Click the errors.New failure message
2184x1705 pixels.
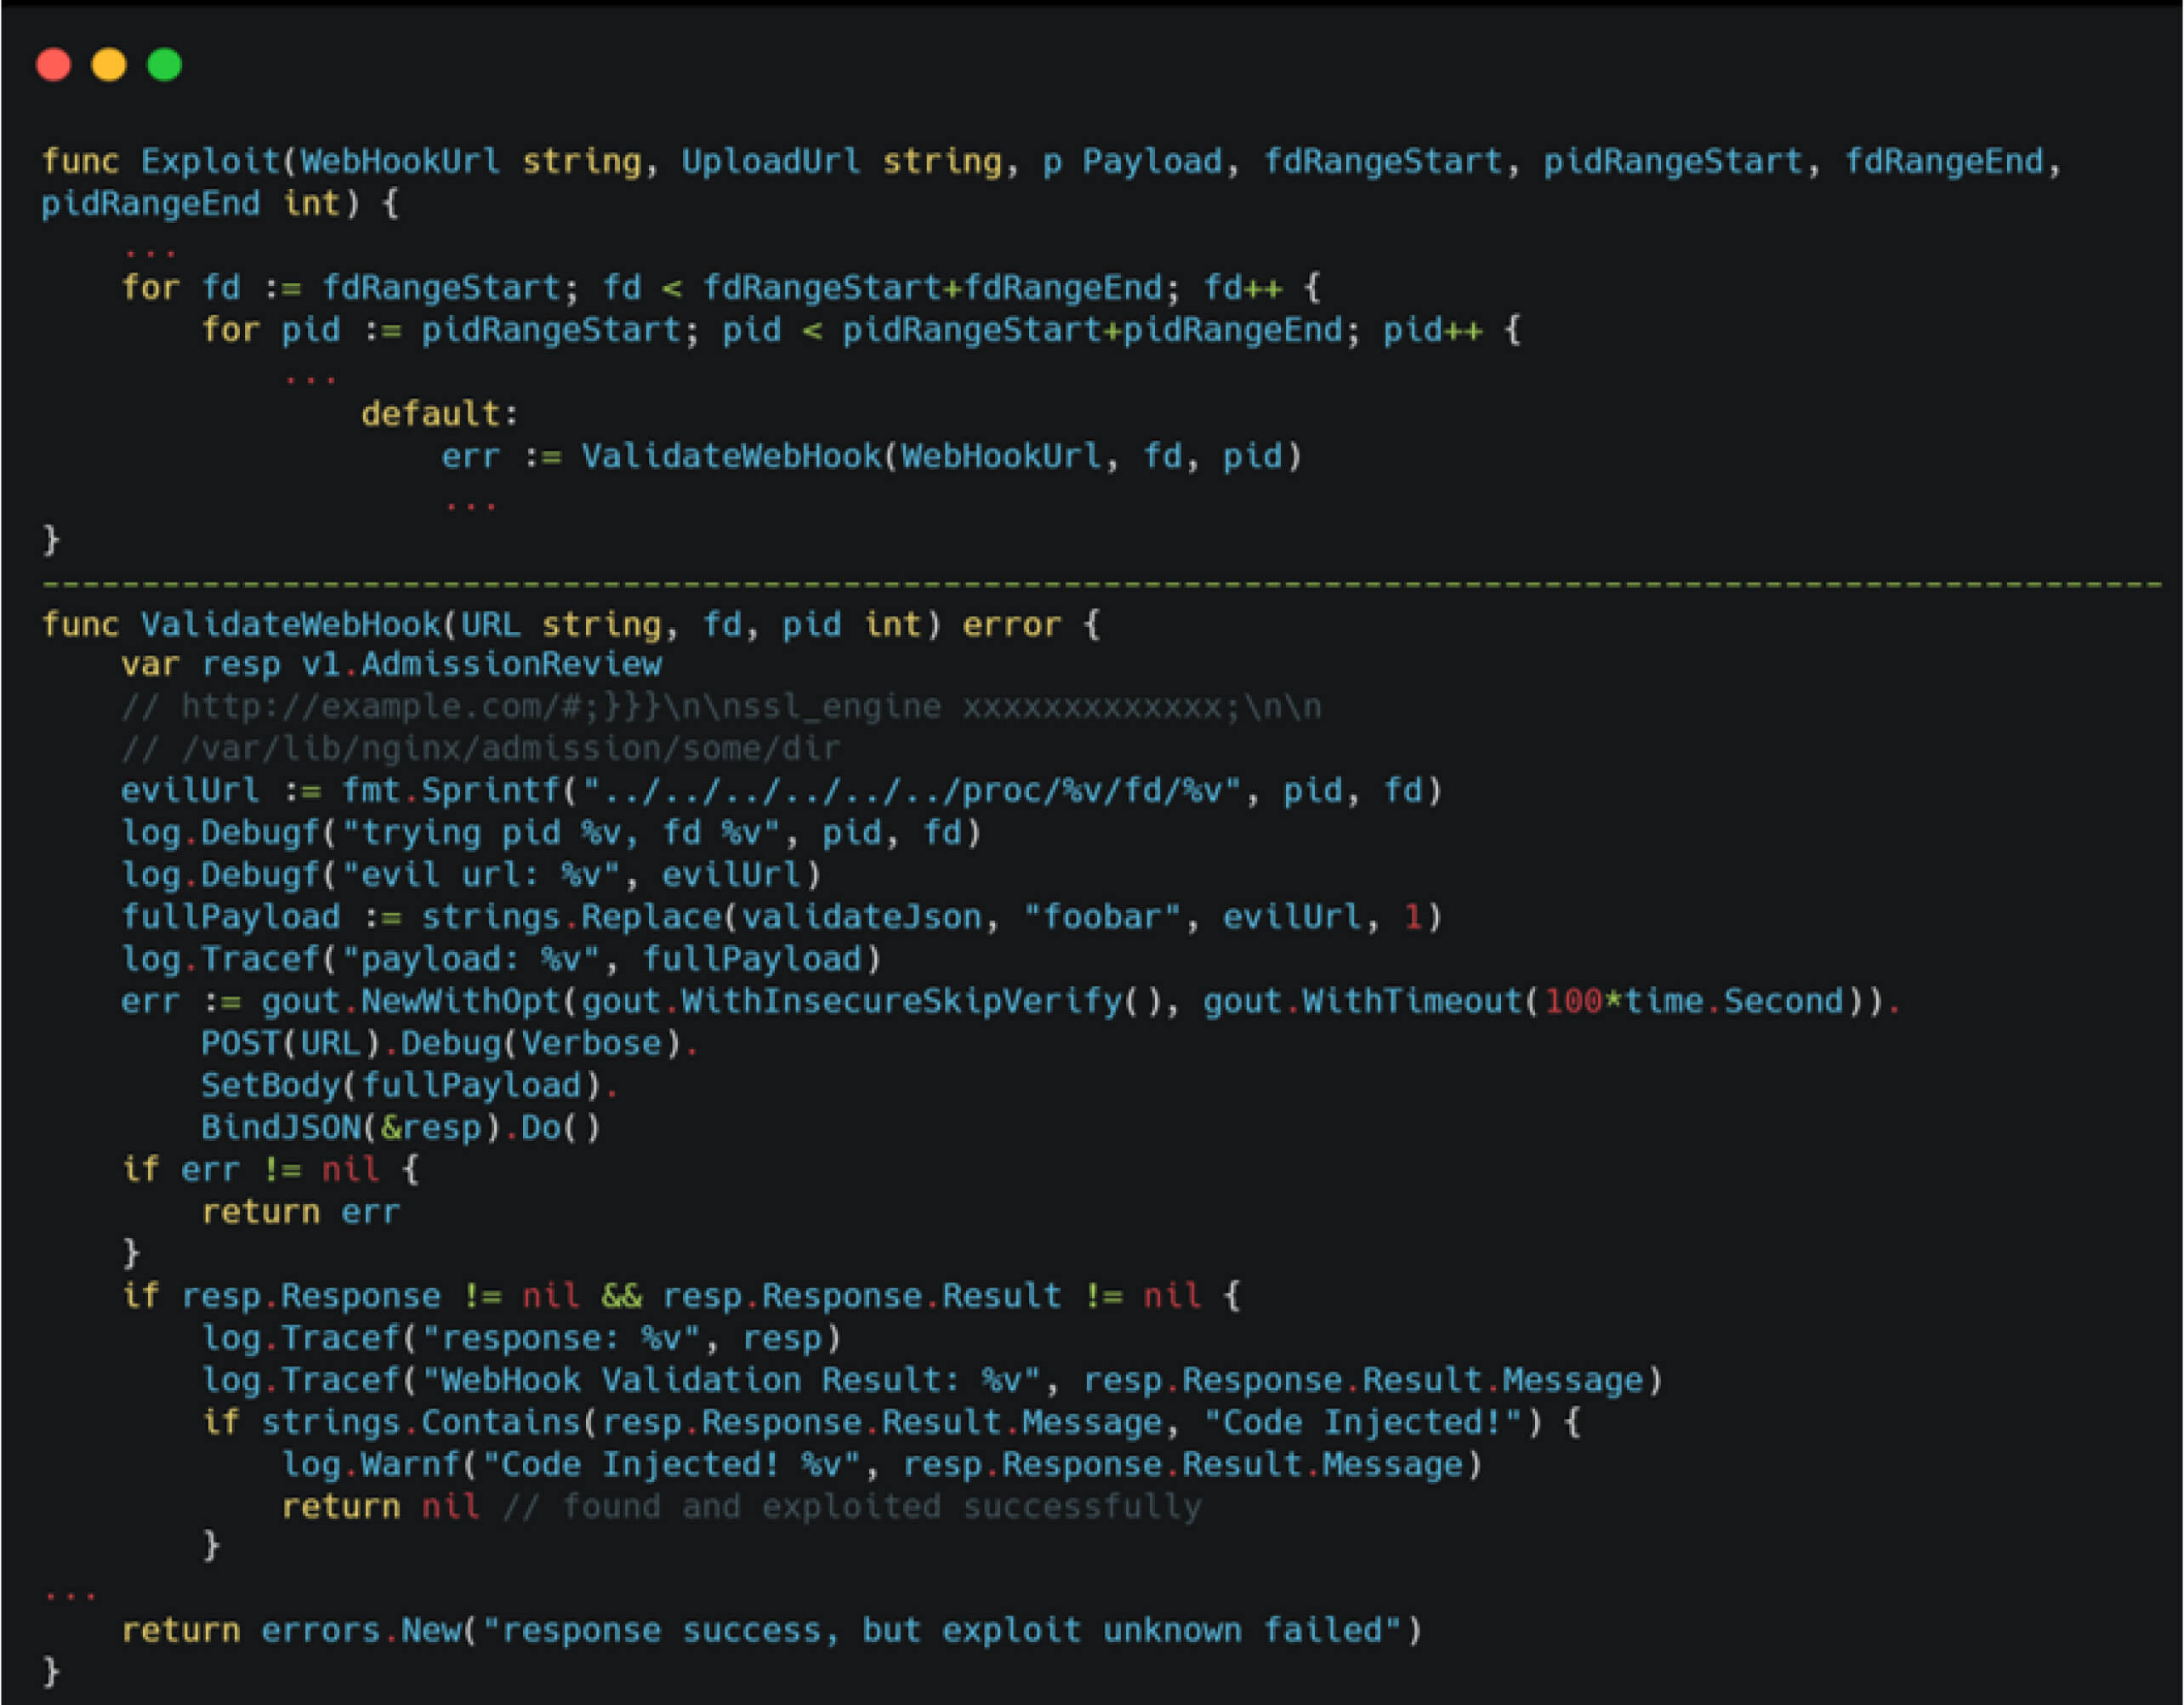(x=950, y=1629)
